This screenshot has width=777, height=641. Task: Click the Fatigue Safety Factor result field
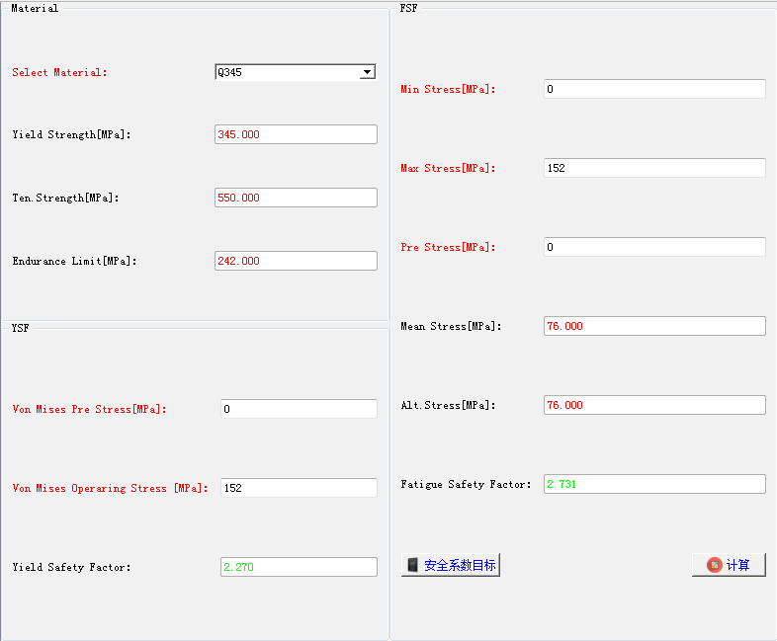[653, 484]
